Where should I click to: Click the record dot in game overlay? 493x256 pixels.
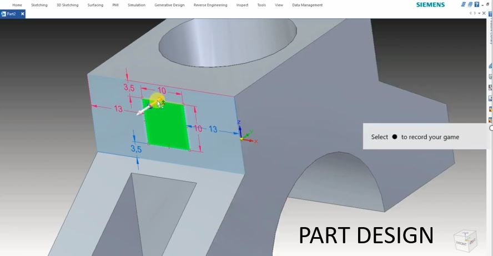point(395,137)
